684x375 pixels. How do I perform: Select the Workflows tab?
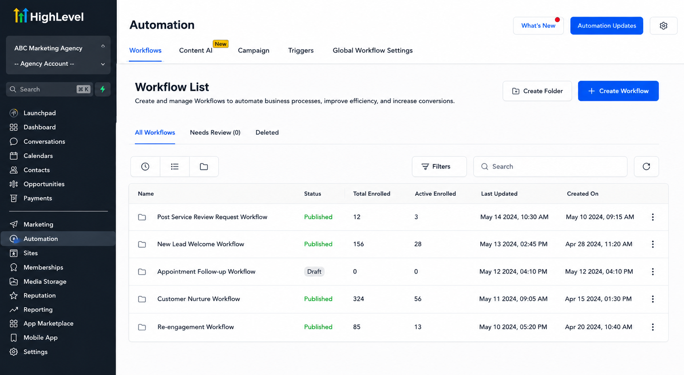click(145, 50)
